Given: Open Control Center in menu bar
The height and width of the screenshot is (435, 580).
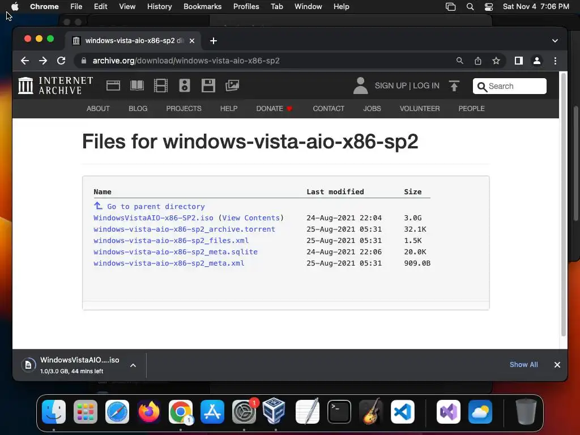Looking at the screenshot, I should coord(489,7).
